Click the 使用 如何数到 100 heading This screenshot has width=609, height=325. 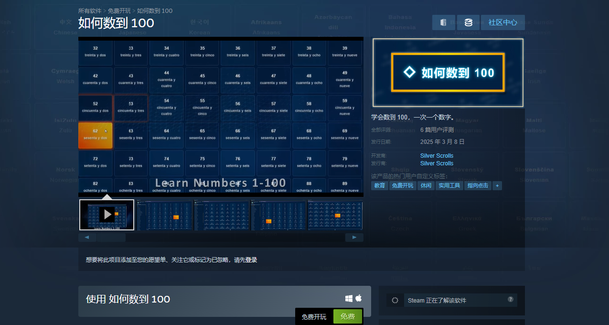pyautogui.click(x=128, y=299)
